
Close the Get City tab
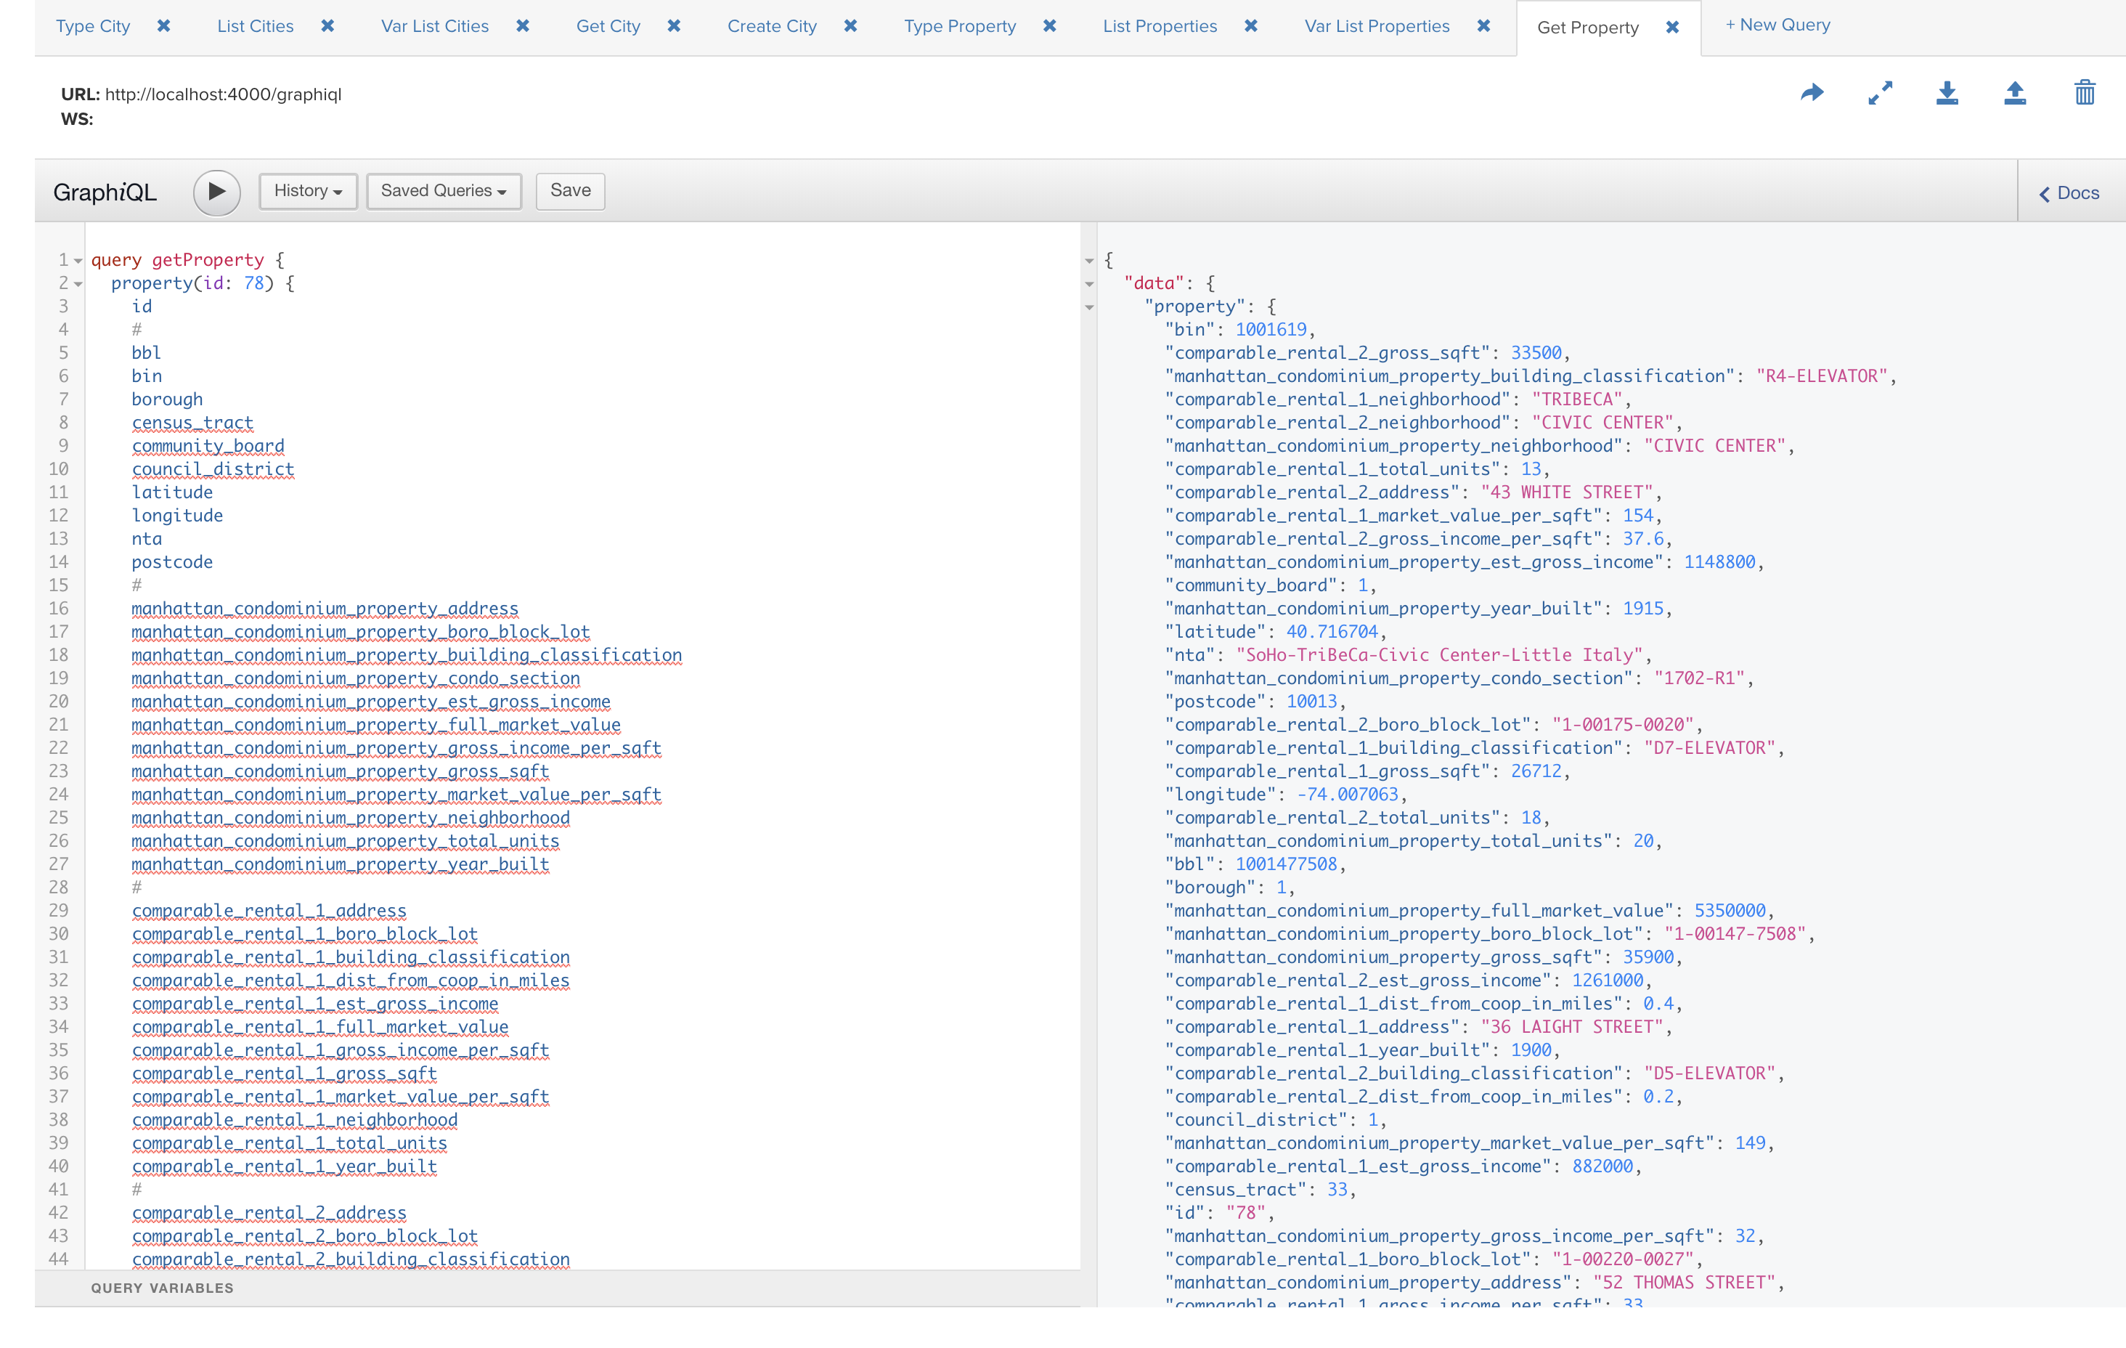pyautogui.click(x=674, y=26)
